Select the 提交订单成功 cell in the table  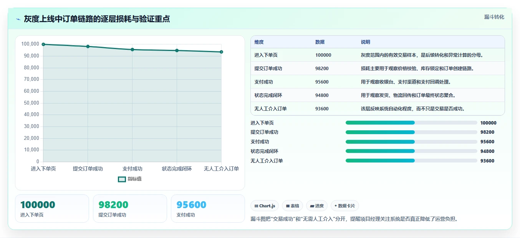click(268, 69)
